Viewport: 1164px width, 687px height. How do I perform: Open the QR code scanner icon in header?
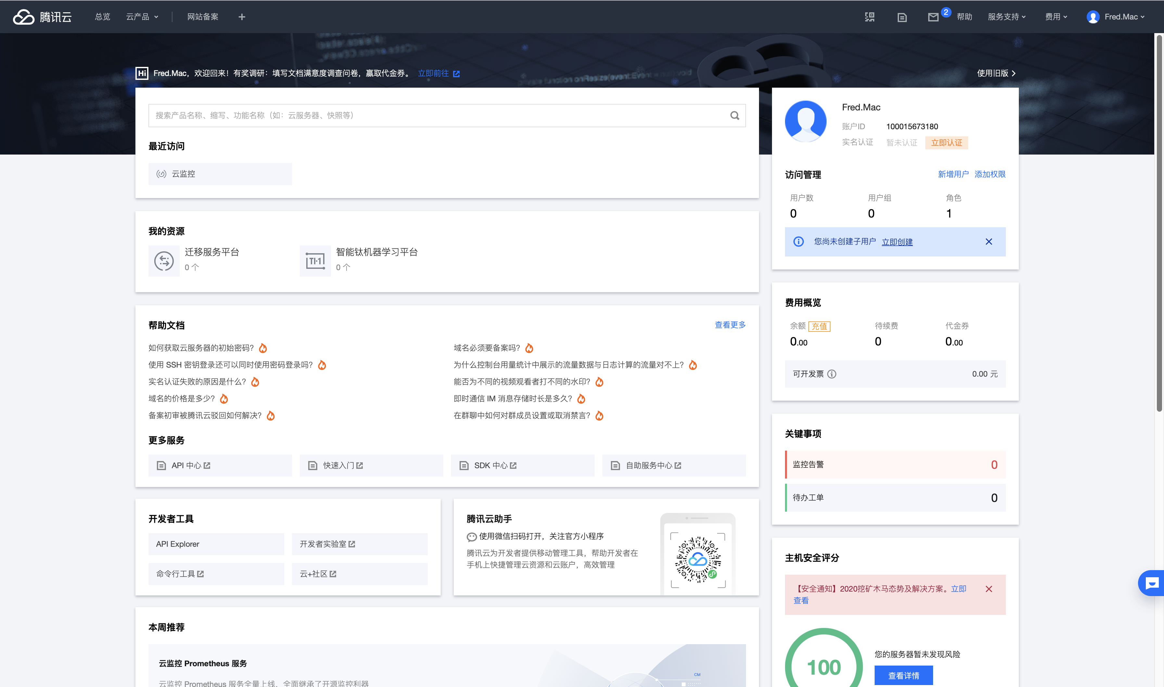coord(869,17)
